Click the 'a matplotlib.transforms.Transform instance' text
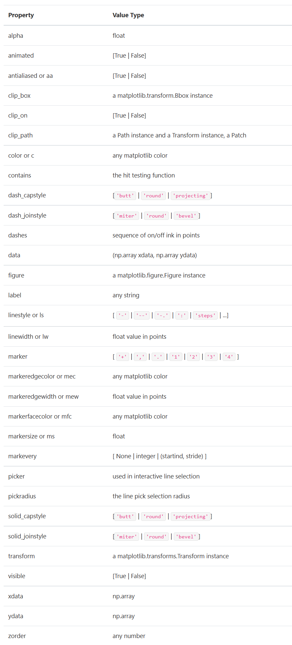Screen dimensions: 292x645 pos(170,556)
